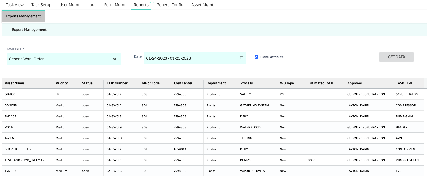Image resolution: width=427 pixels, height=178 pixels.
Task: Click the CA-GWO13 task number cell
Action: tap(114, 160)
